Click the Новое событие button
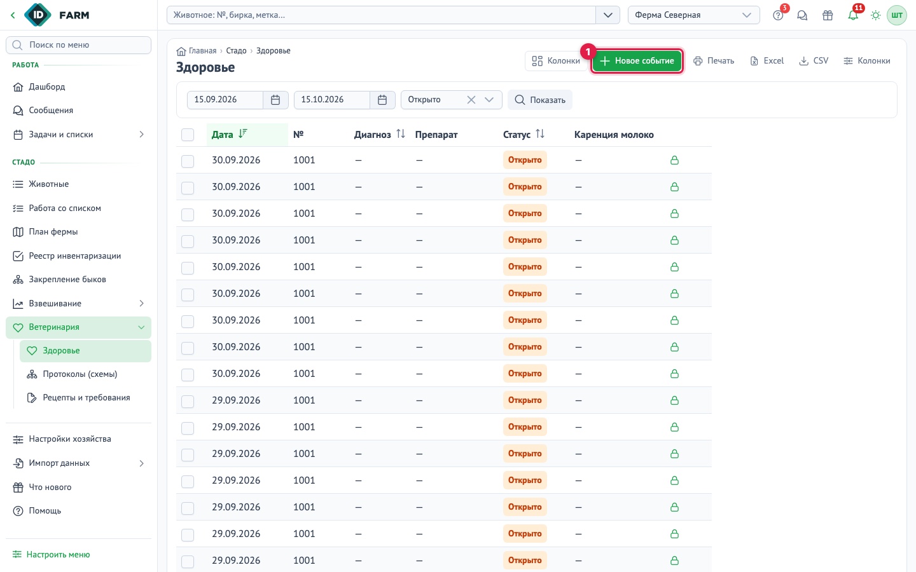 [x=637, y=61]
